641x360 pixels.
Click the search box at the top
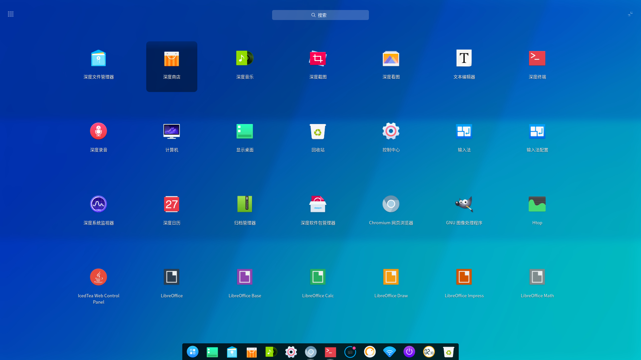pyautogui.click(x=320, y=15)
